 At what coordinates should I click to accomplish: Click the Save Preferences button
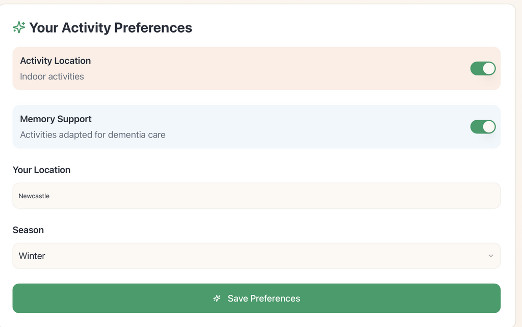point(256,298)
